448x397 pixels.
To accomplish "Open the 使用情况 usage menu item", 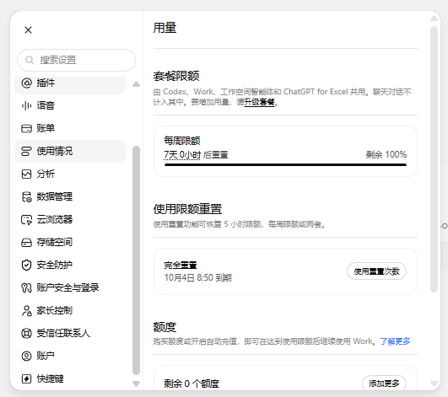I will tap(70, 151).
